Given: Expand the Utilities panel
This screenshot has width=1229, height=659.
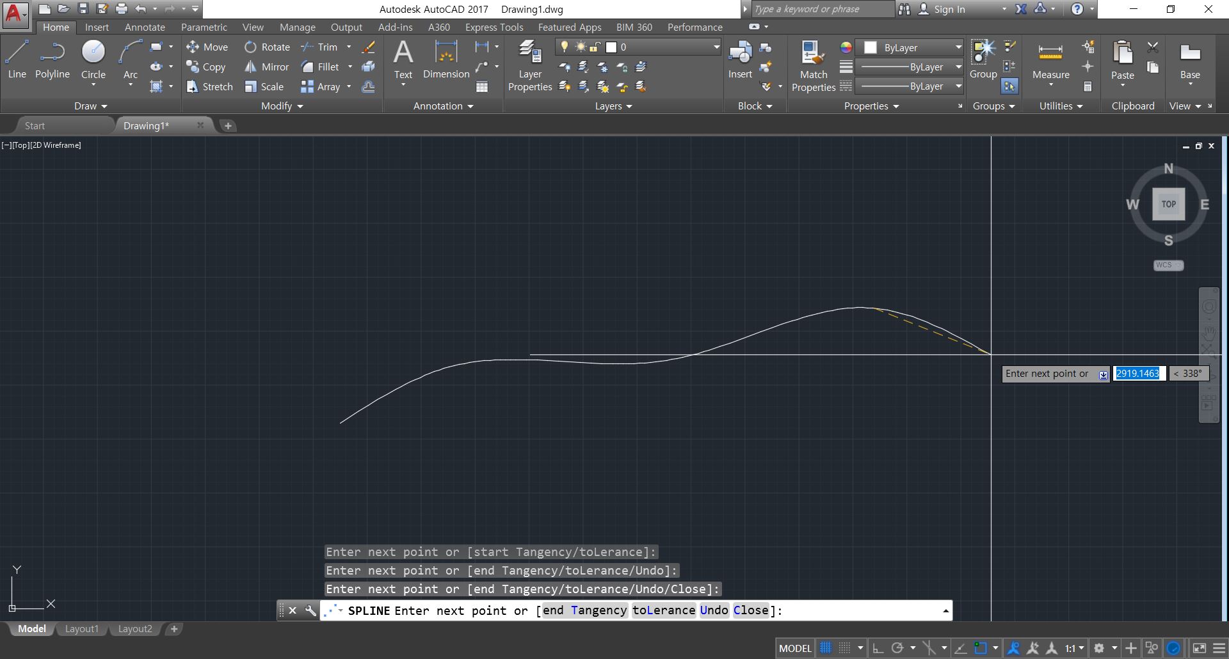Looking at the screenshot, I should 1061,106.
